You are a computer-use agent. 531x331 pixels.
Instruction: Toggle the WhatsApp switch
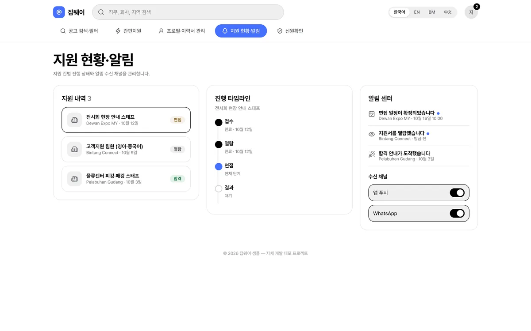[457, 214]
